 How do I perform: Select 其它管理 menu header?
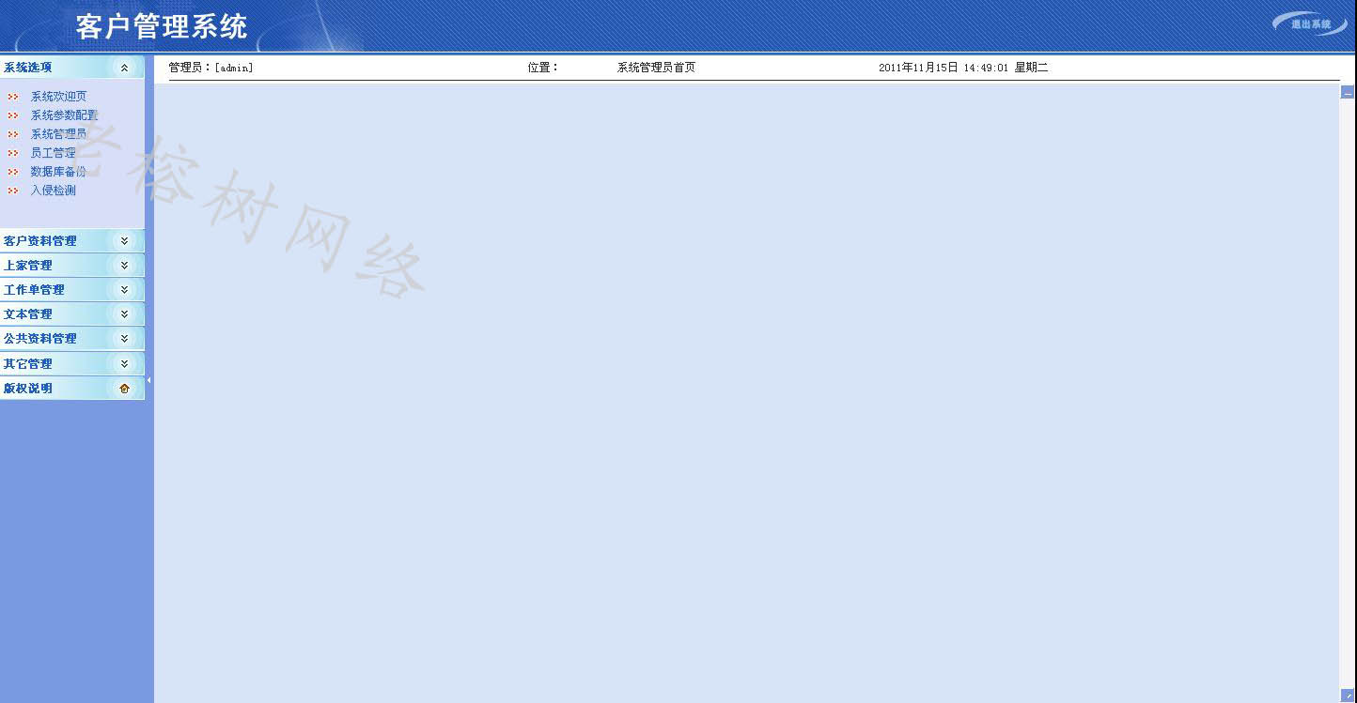pyautogui.click(x=72, y=363)
